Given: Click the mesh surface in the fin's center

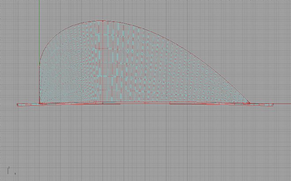Looking at the screenshot, I should (132, 66).
